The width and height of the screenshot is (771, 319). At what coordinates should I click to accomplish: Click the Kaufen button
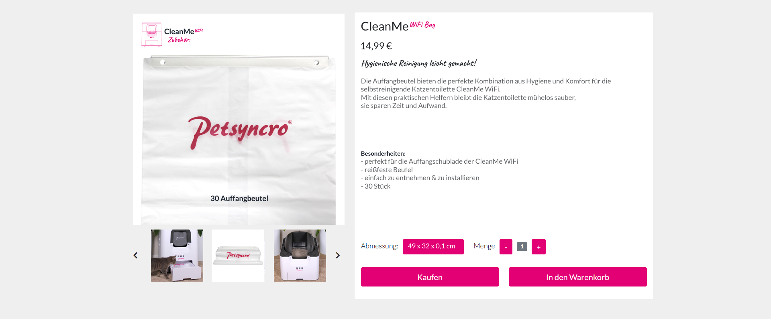[430, 277]
